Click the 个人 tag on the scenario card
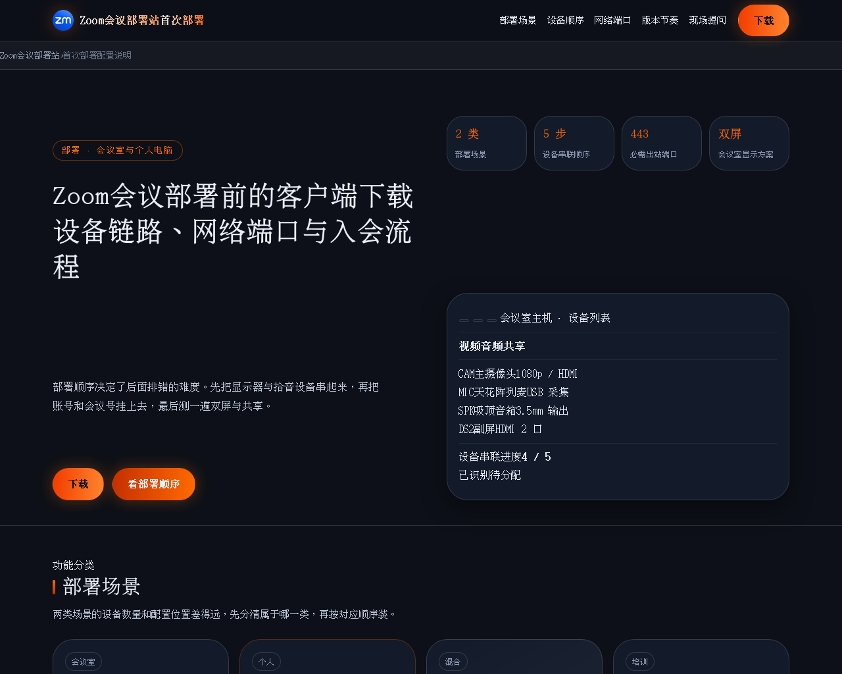Viewport: 842px width, 674px height. [x=266, y=661]
